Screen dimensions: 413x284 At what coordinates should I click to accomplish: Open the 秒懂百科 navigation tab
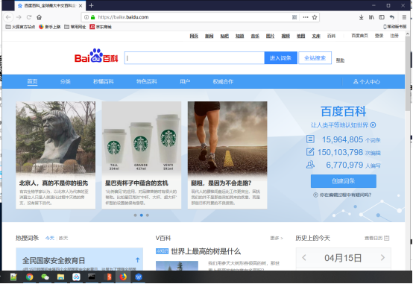pyautogui.click(x=104, y=82)
